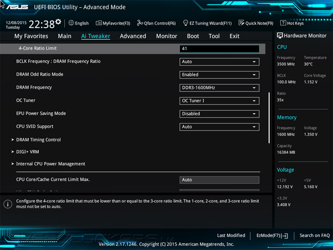This screenshot has height=250, width=333.
Task: Click the 4-Core Ratio Limit input field
Action: (219, 49)
